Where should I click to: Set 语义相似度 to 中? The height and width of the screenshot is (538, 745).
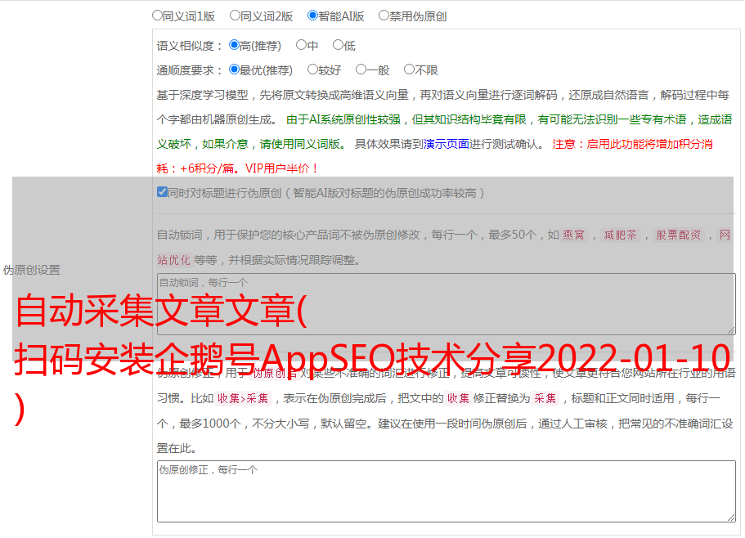tap(301, 46)
